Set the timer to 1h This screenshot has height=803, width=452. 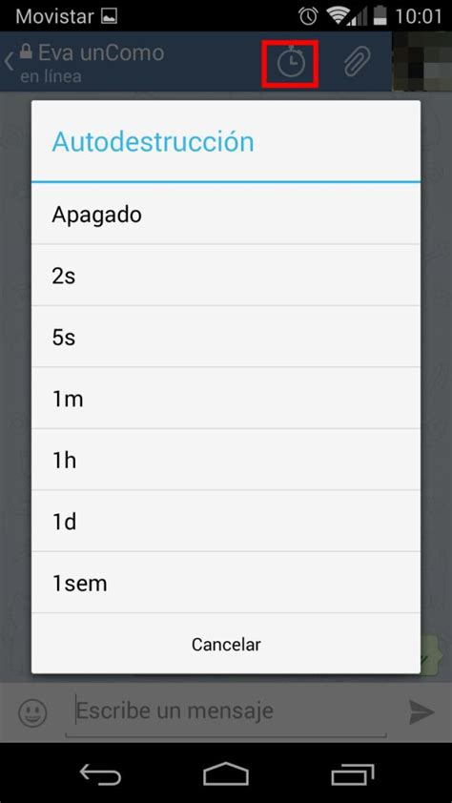pyautogui.click(x=226, y=460)
